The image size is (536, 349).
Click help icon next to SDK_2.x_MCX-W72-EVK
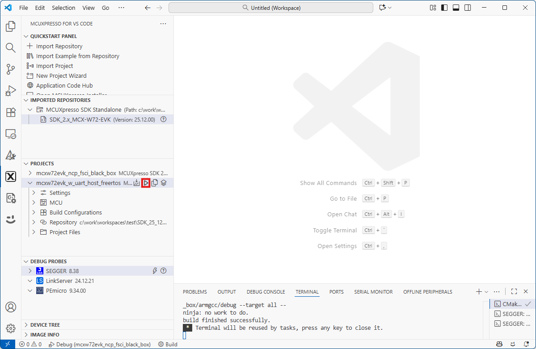163,119
